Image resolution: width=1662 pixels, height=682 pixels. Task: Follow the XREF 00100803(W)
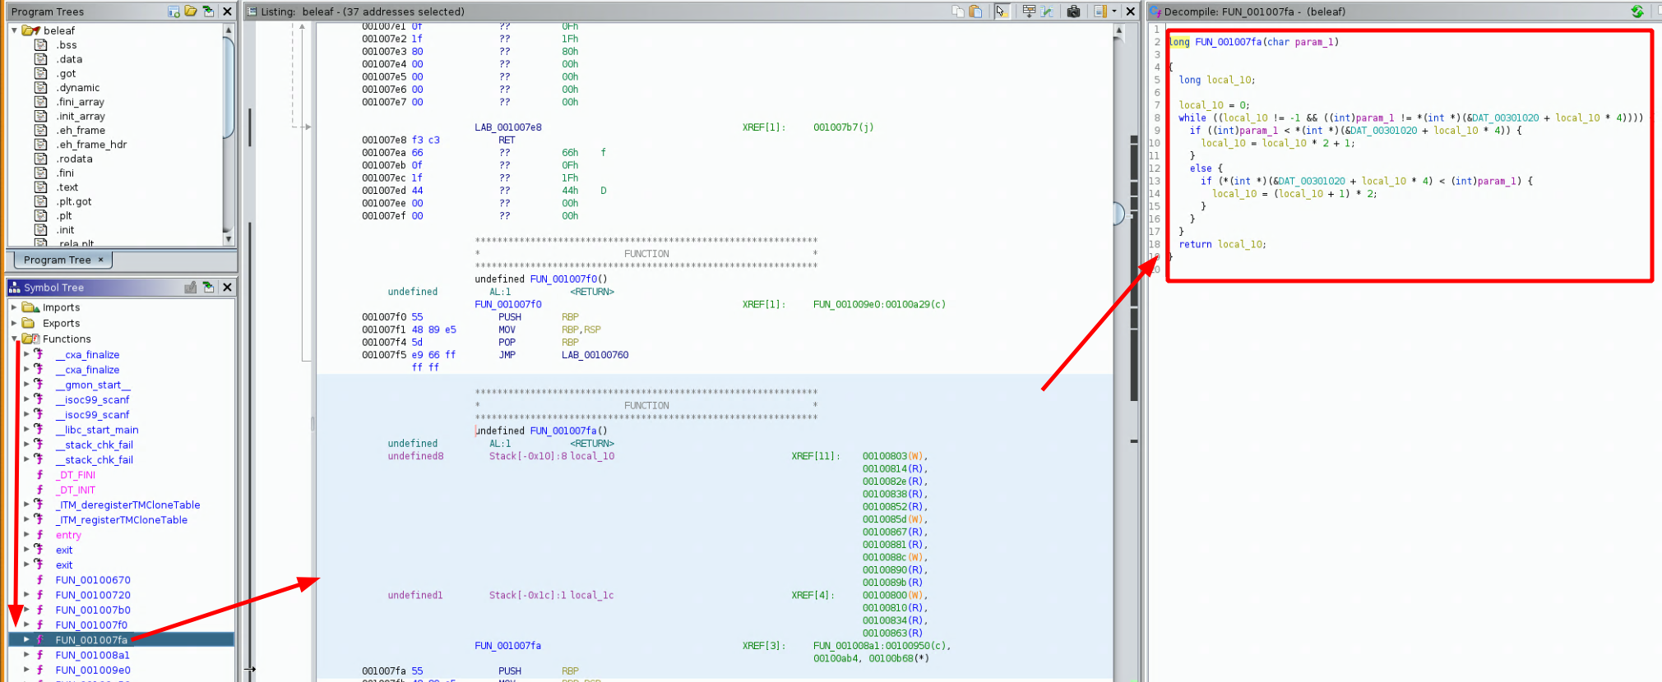[x=895, y=456]
